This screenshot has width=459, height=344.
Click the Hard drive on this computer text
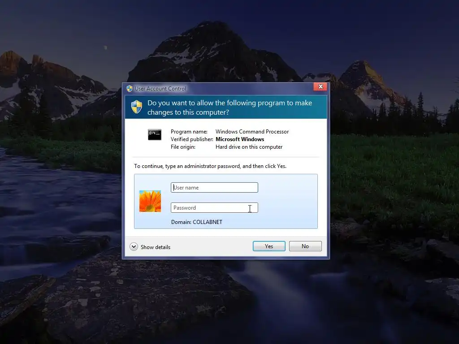[x=249, y=147]
